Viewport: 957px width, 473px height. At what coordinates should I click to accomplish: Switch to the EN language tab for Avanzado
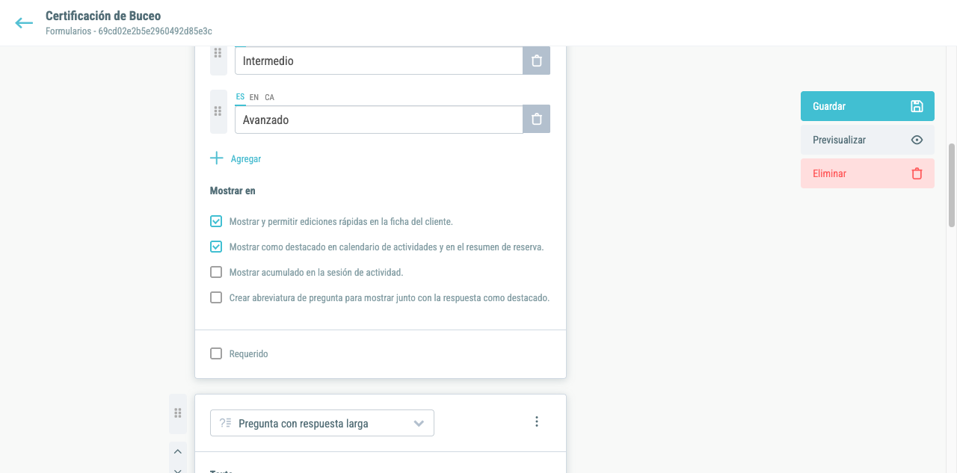[x=254, y=97]
